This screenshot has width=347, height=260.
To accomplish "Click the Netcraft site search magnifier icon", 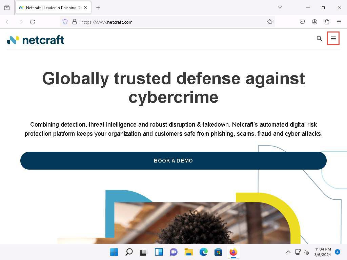I will point(319,39).
